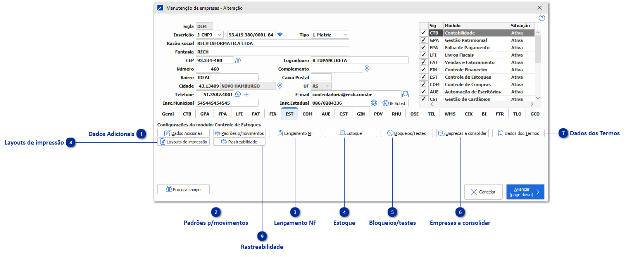Viewport: 626px width, 257px height.
Task: Switch to the Geral tab
Action: 168,114
